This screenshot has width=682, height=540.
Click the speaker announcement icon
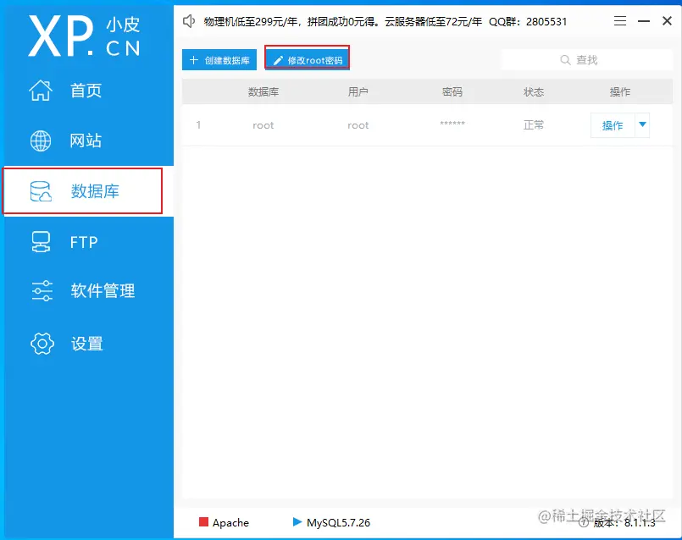pyautogui.click(x=189, y=21)
